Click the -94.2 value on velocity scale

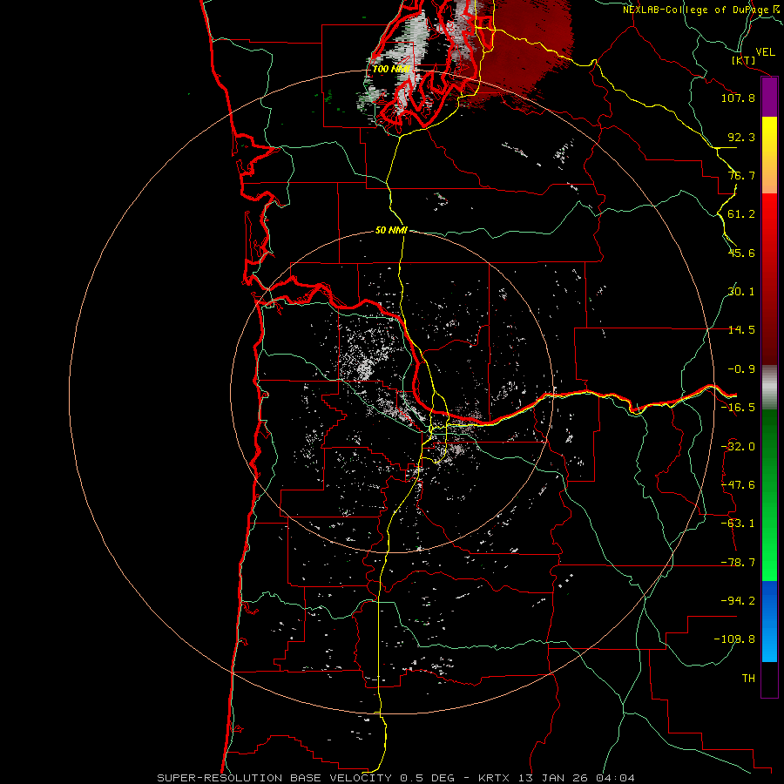(x=738, y=601)
